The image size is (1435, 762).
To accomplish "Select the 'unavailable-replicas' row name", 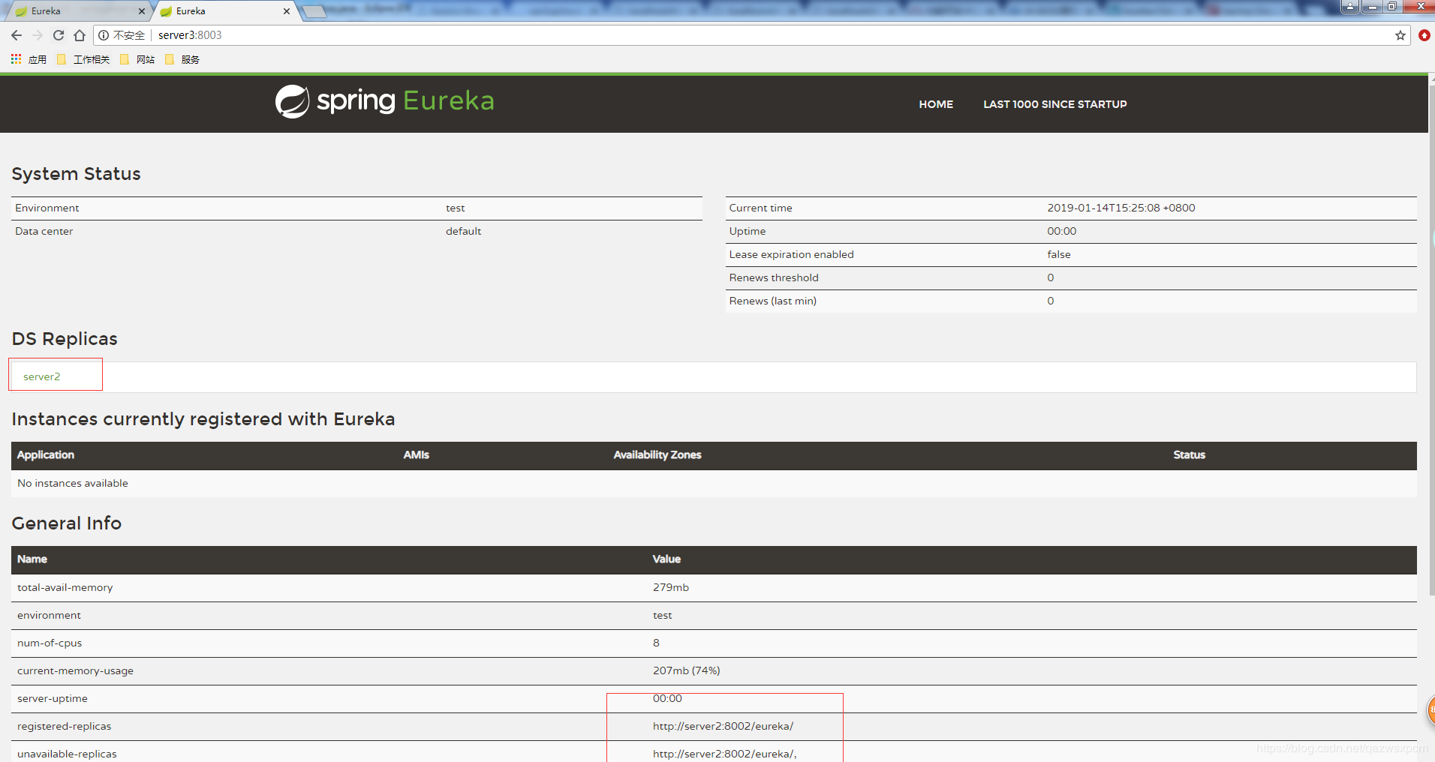I will [x=67, y=754].
